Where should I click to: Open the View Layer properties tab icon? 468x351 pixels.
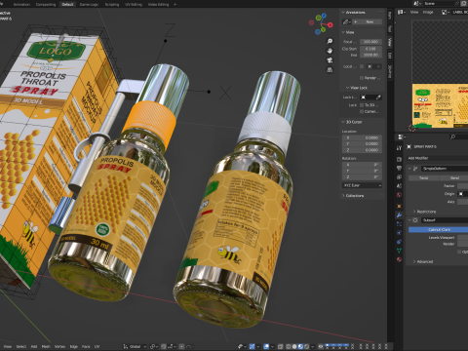point(399,177)
